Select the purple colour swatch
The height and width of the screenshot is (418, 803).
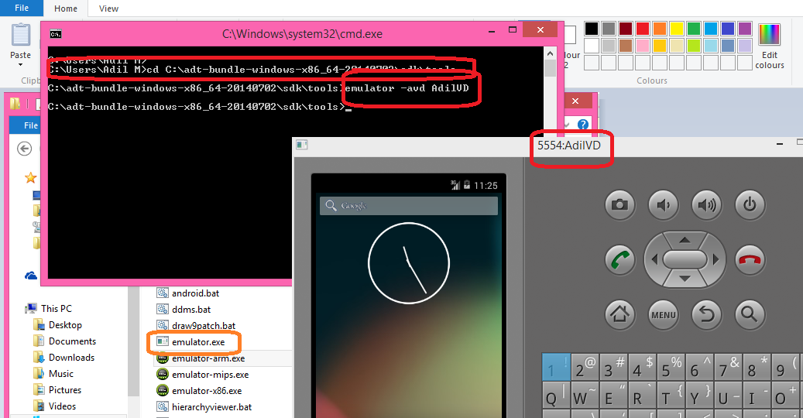(745, 29)
